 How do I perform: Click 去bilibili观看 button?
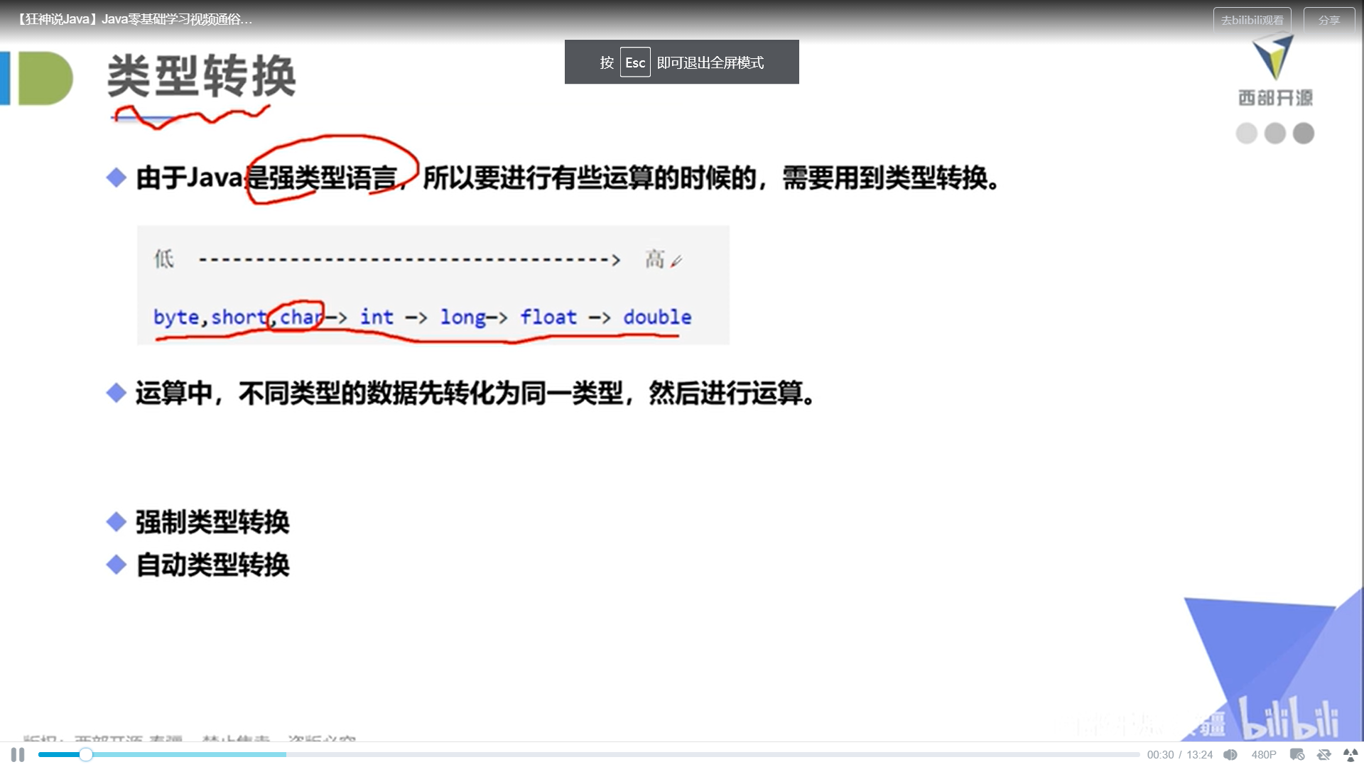pyautogui.click(x=1252, y=20)
